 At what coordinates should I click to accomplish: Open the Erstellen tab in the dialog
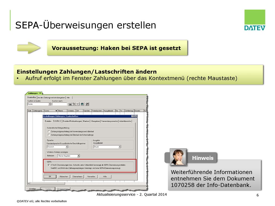(x=48, y=121)
